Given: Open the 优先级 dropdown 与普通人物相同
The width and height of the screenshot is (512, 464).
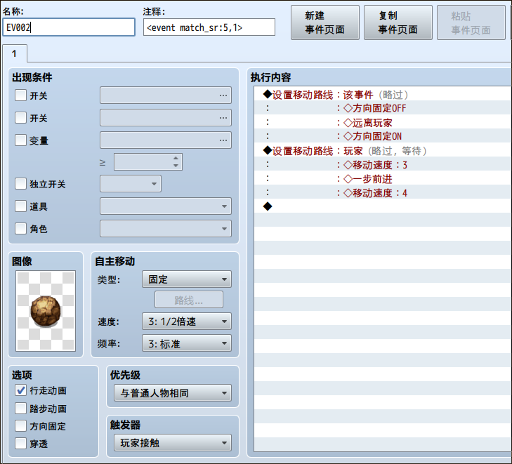Looking at the screenshot, I should tap(173, 393).
